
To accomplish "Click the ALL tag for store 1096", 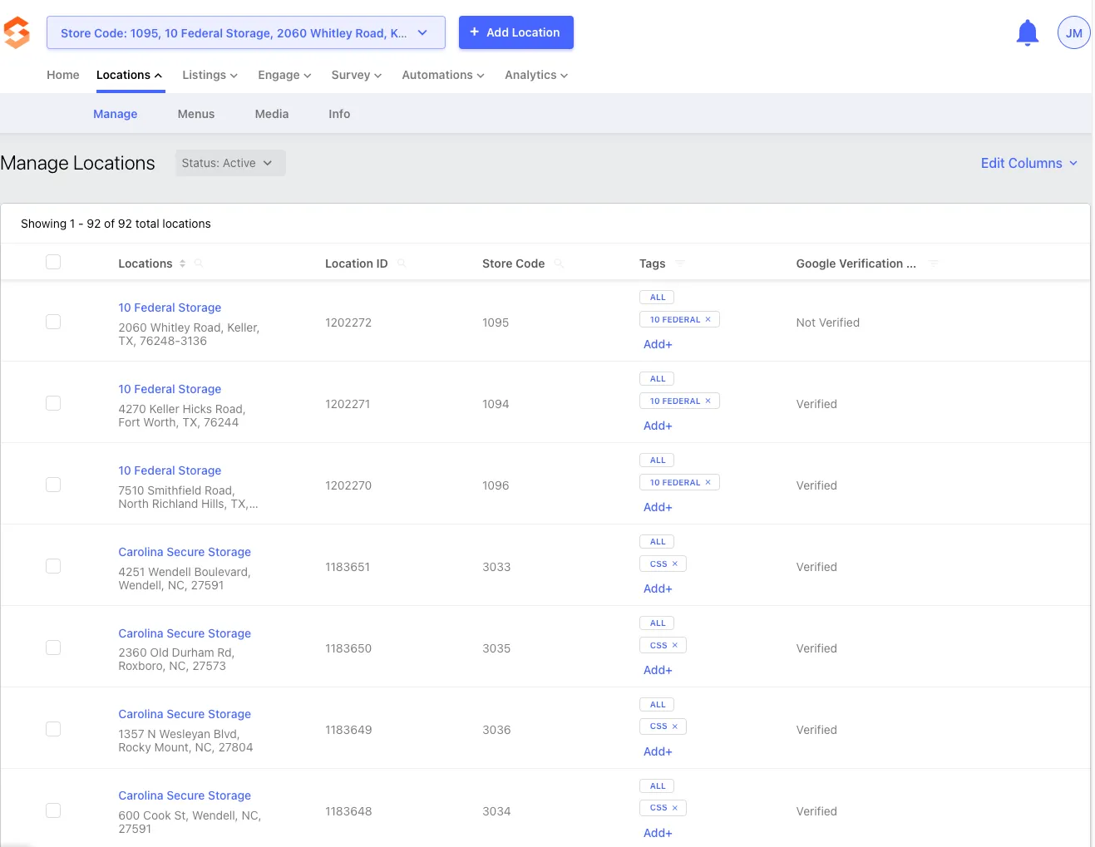I will pyautogui.click(x=658, y=460).
